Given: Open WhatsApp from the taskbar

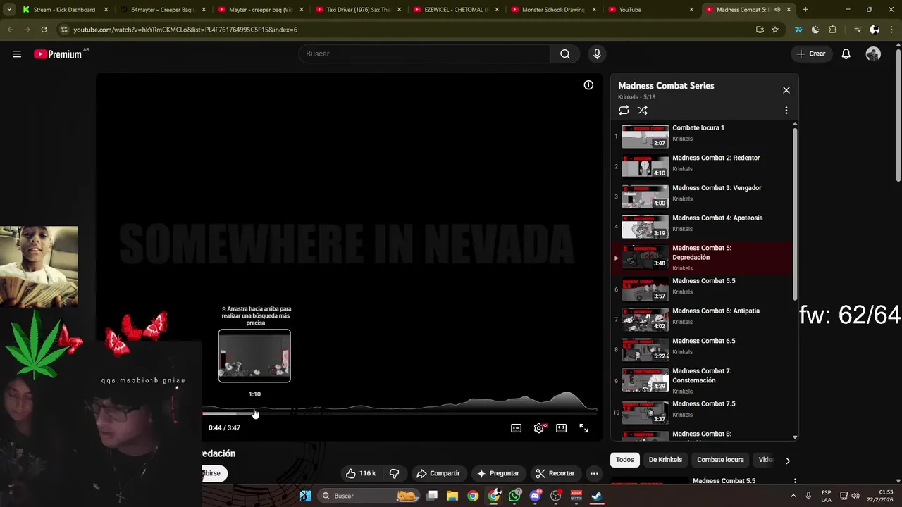Looking at the screenshot, I should click(x=515, y=496).
